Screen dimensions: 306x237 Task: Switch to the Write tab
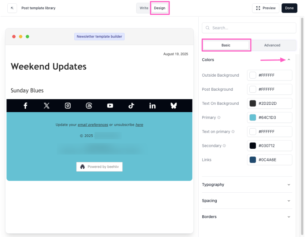point(144,8)
